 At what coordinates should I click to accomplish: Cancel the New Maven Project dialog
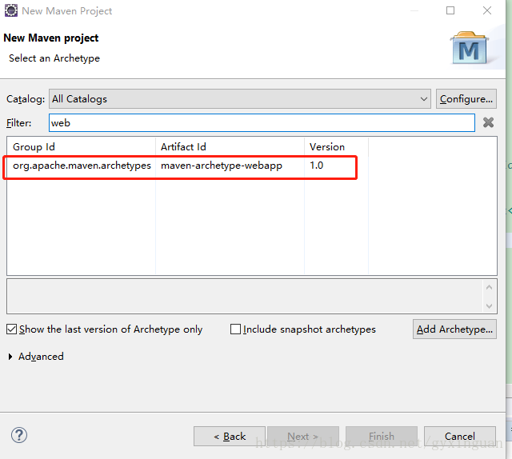[x=460, y=436]
